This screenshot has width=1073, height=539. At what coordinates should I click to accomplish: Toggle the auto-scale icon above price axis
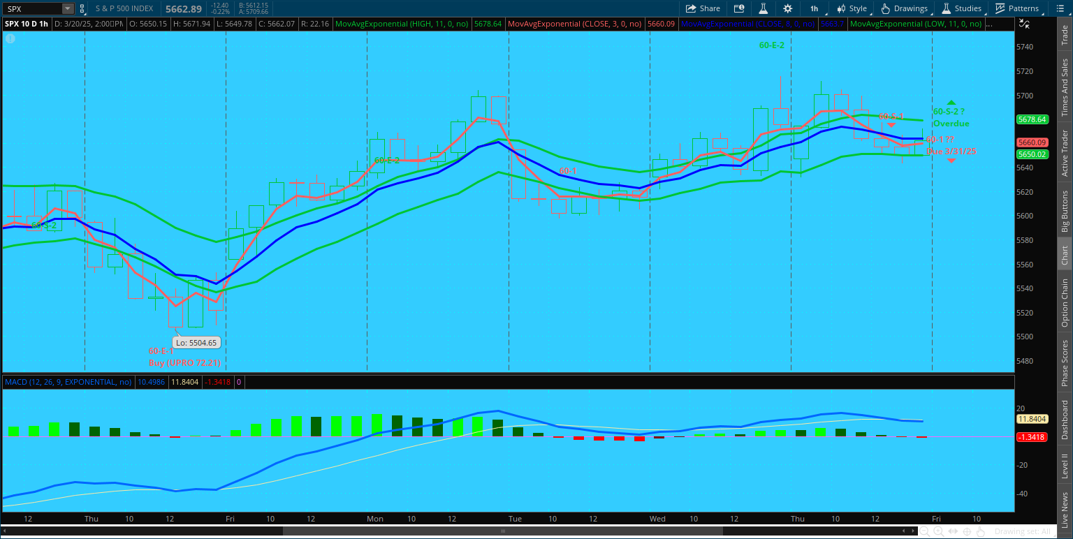(1024, 24)
